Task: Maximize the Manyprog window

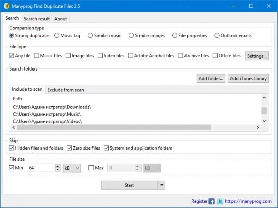Action: coord(251,6)
